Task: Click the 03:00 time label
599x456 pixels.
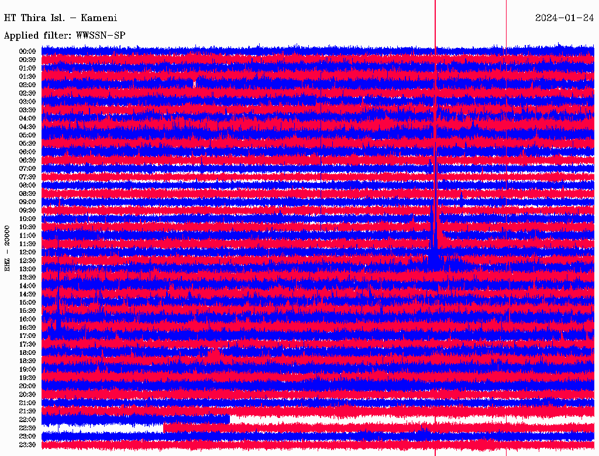Action: [27, 102]
